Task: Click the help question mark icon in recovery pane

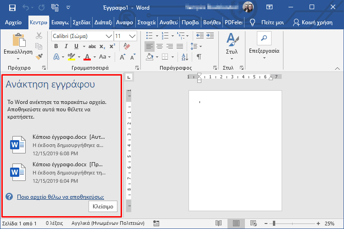Action: tap(9, 196)
